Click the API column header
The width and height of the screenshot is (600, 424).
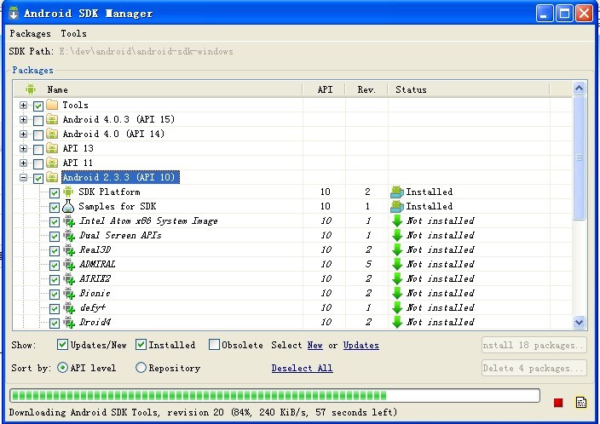(x=325, y=89)
